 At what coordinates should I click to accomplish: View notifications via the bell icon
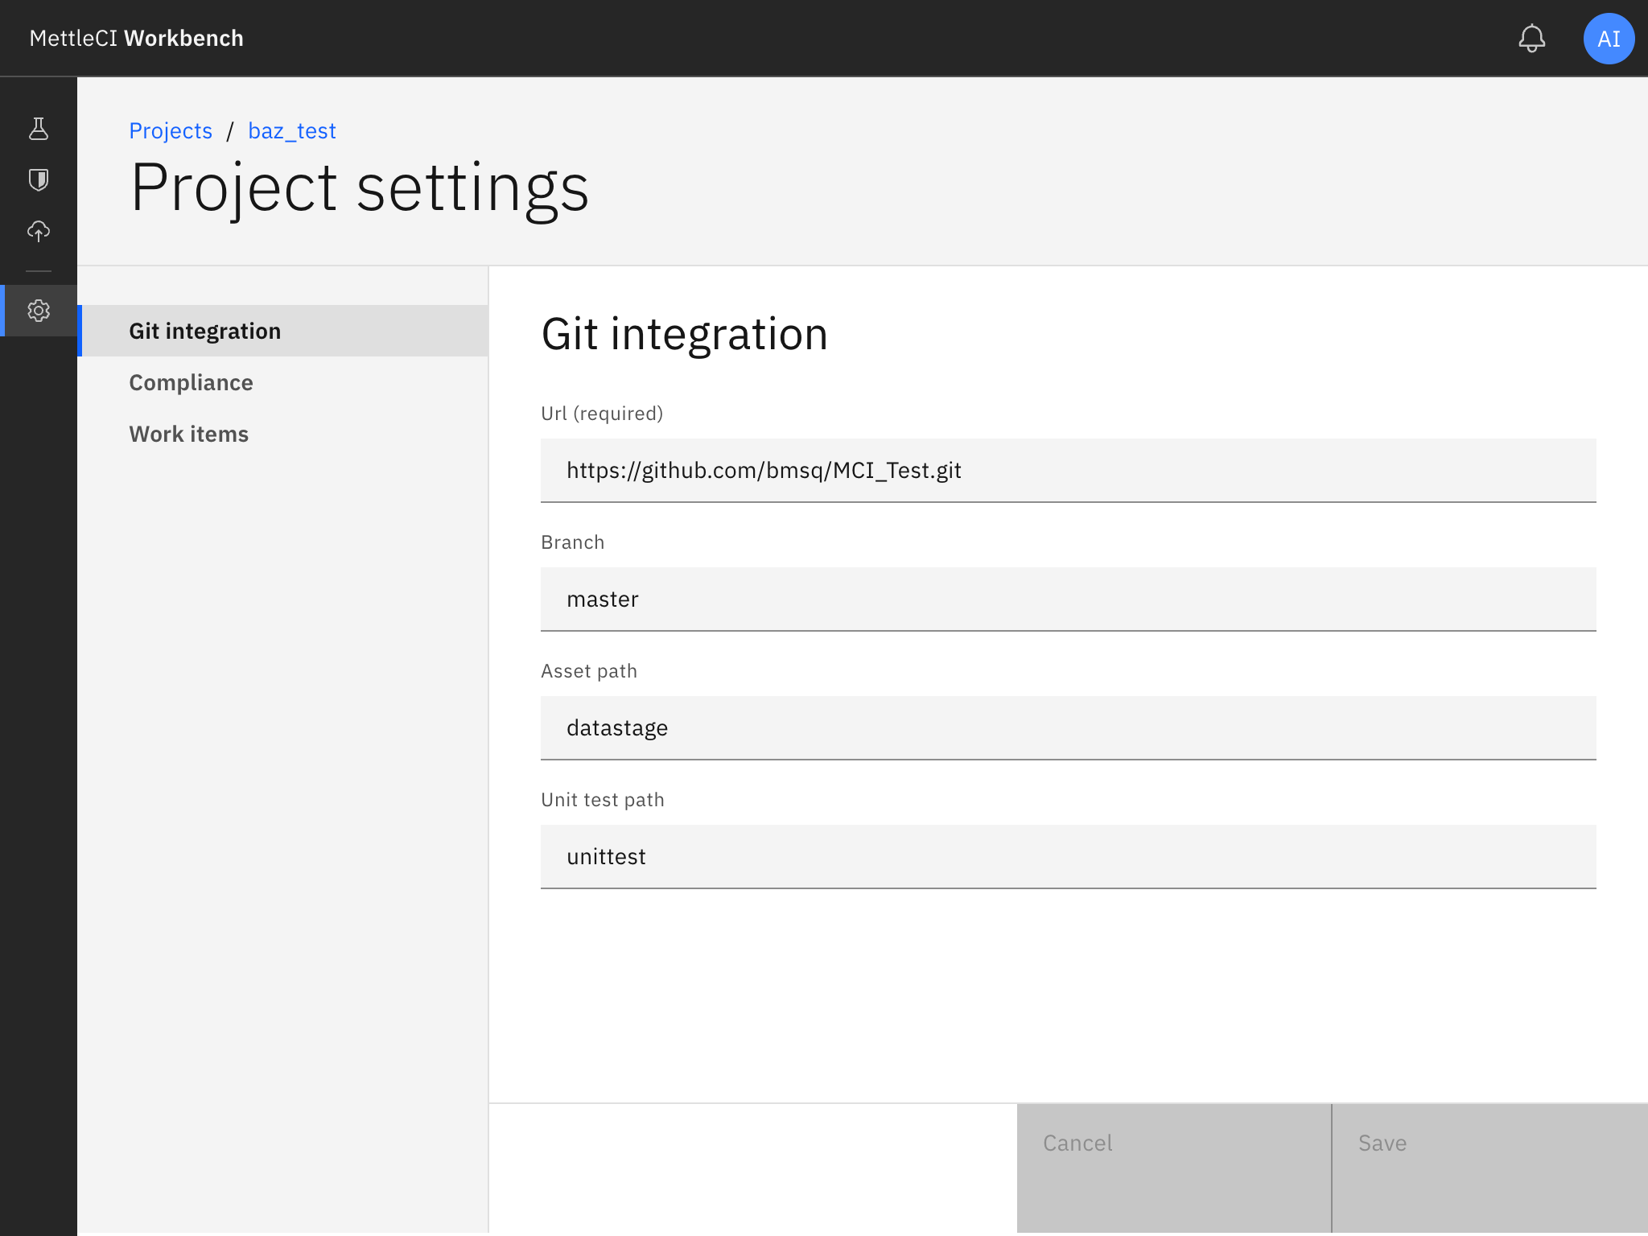pyautogui.click(x=1532, y=38)
